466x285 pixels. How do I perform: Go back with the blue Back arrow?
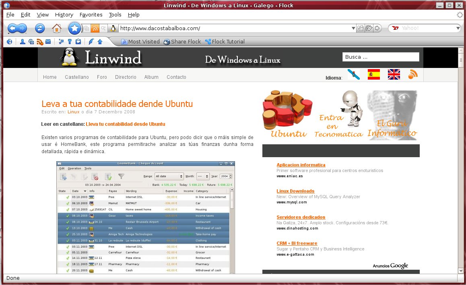pyautogui.click(x=13, y=28)
